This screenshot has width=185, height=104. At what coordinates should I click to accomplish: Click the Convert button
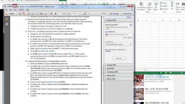click(x=119, y=58)
